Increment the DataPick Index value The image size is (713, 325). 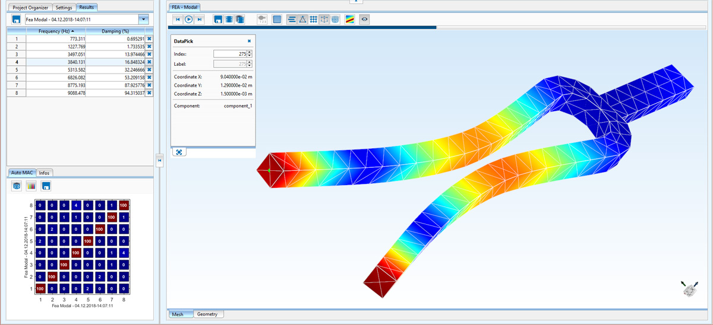point(250,52)
